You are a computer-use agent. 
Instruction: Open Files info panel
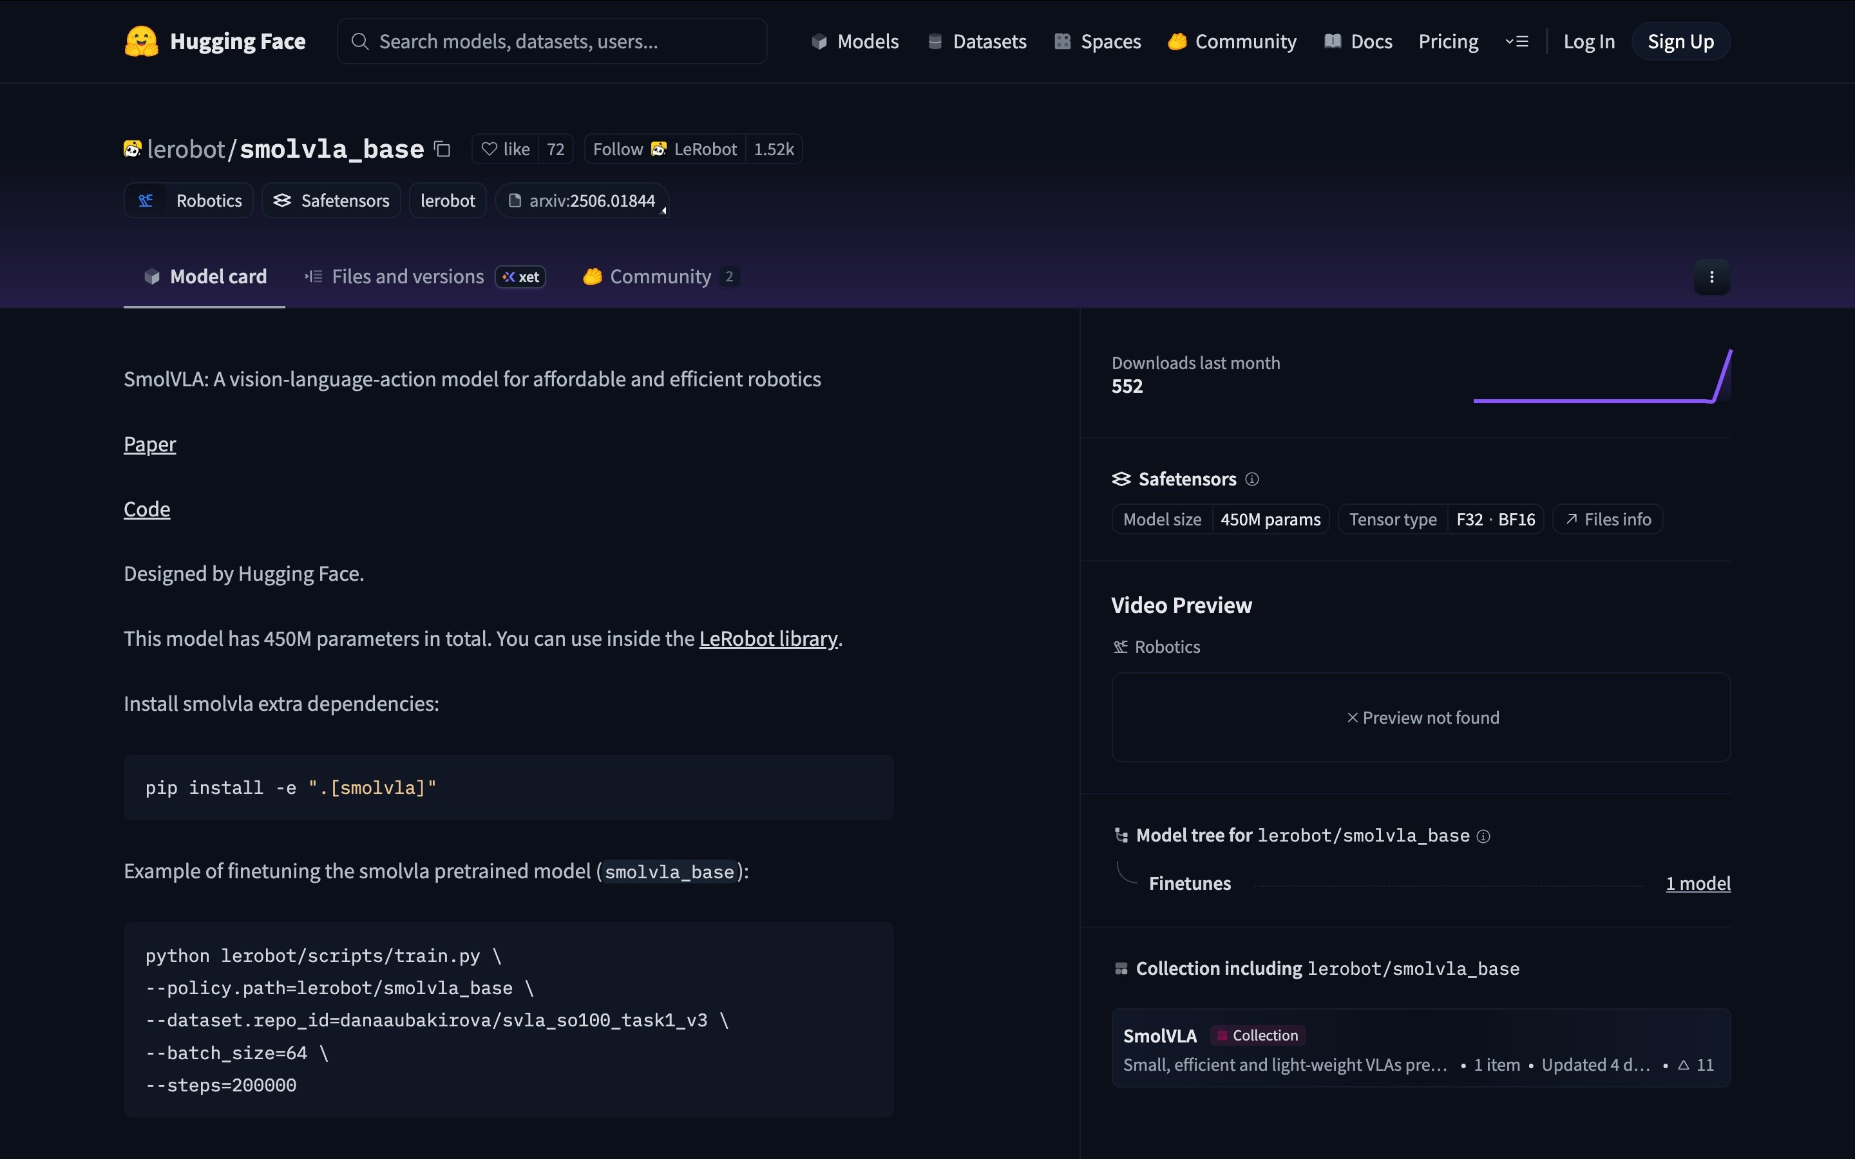[1608, 520]
